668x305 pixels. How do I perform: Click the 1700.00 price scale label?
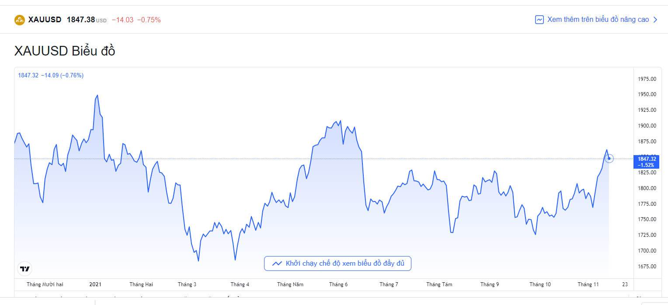pyautogui.click(x=647, y=251)
